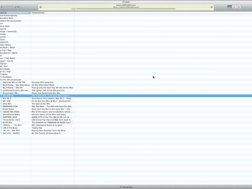252x189 pixels.
Task: Click the stream icon next to 181.fm - Star 90's
Action: tap(1, 130)
